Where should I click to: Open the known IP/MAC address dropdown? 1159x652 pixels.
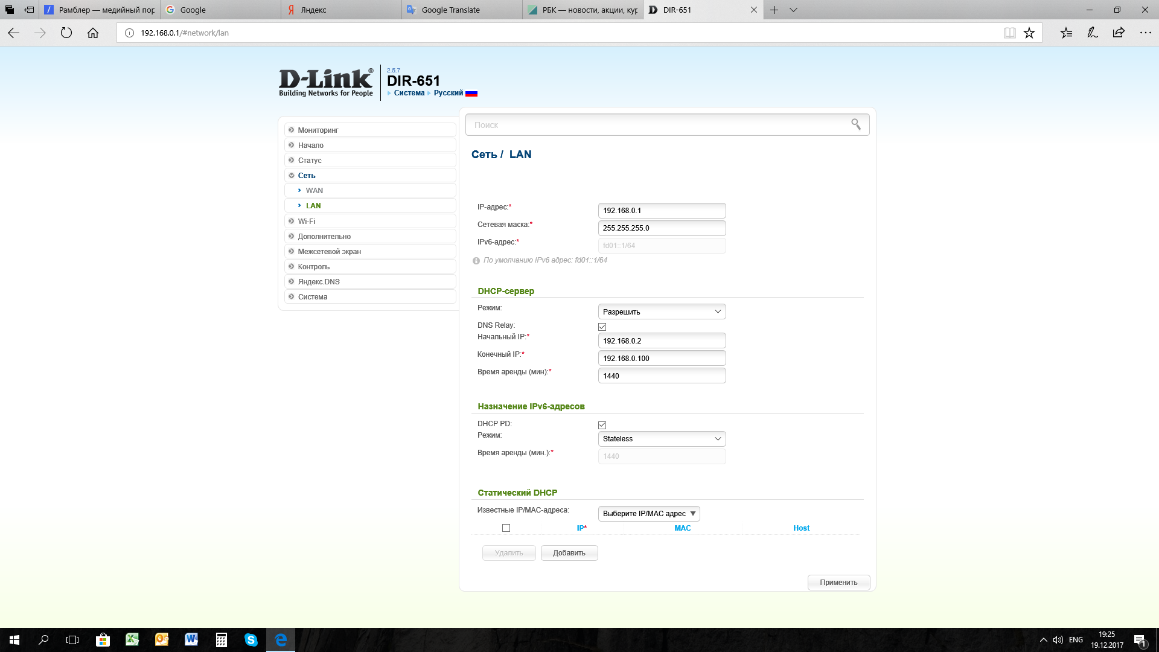point(649,514)
